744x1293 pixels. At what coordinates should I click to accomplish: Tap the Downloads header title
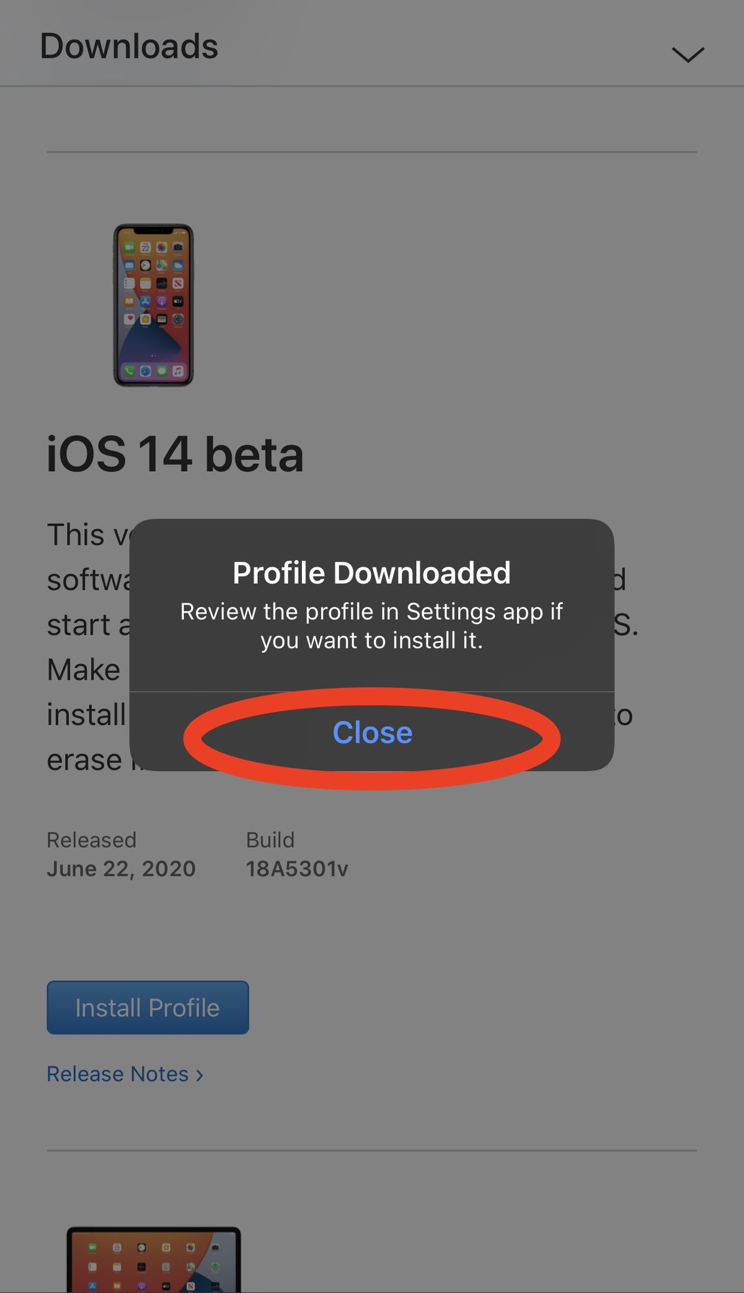pos(129,47)
